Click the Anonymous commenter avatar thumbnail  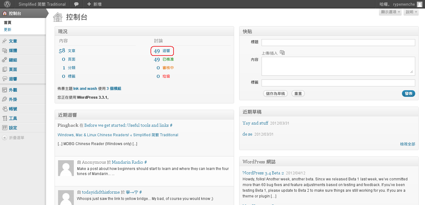(x=66, y=168)
